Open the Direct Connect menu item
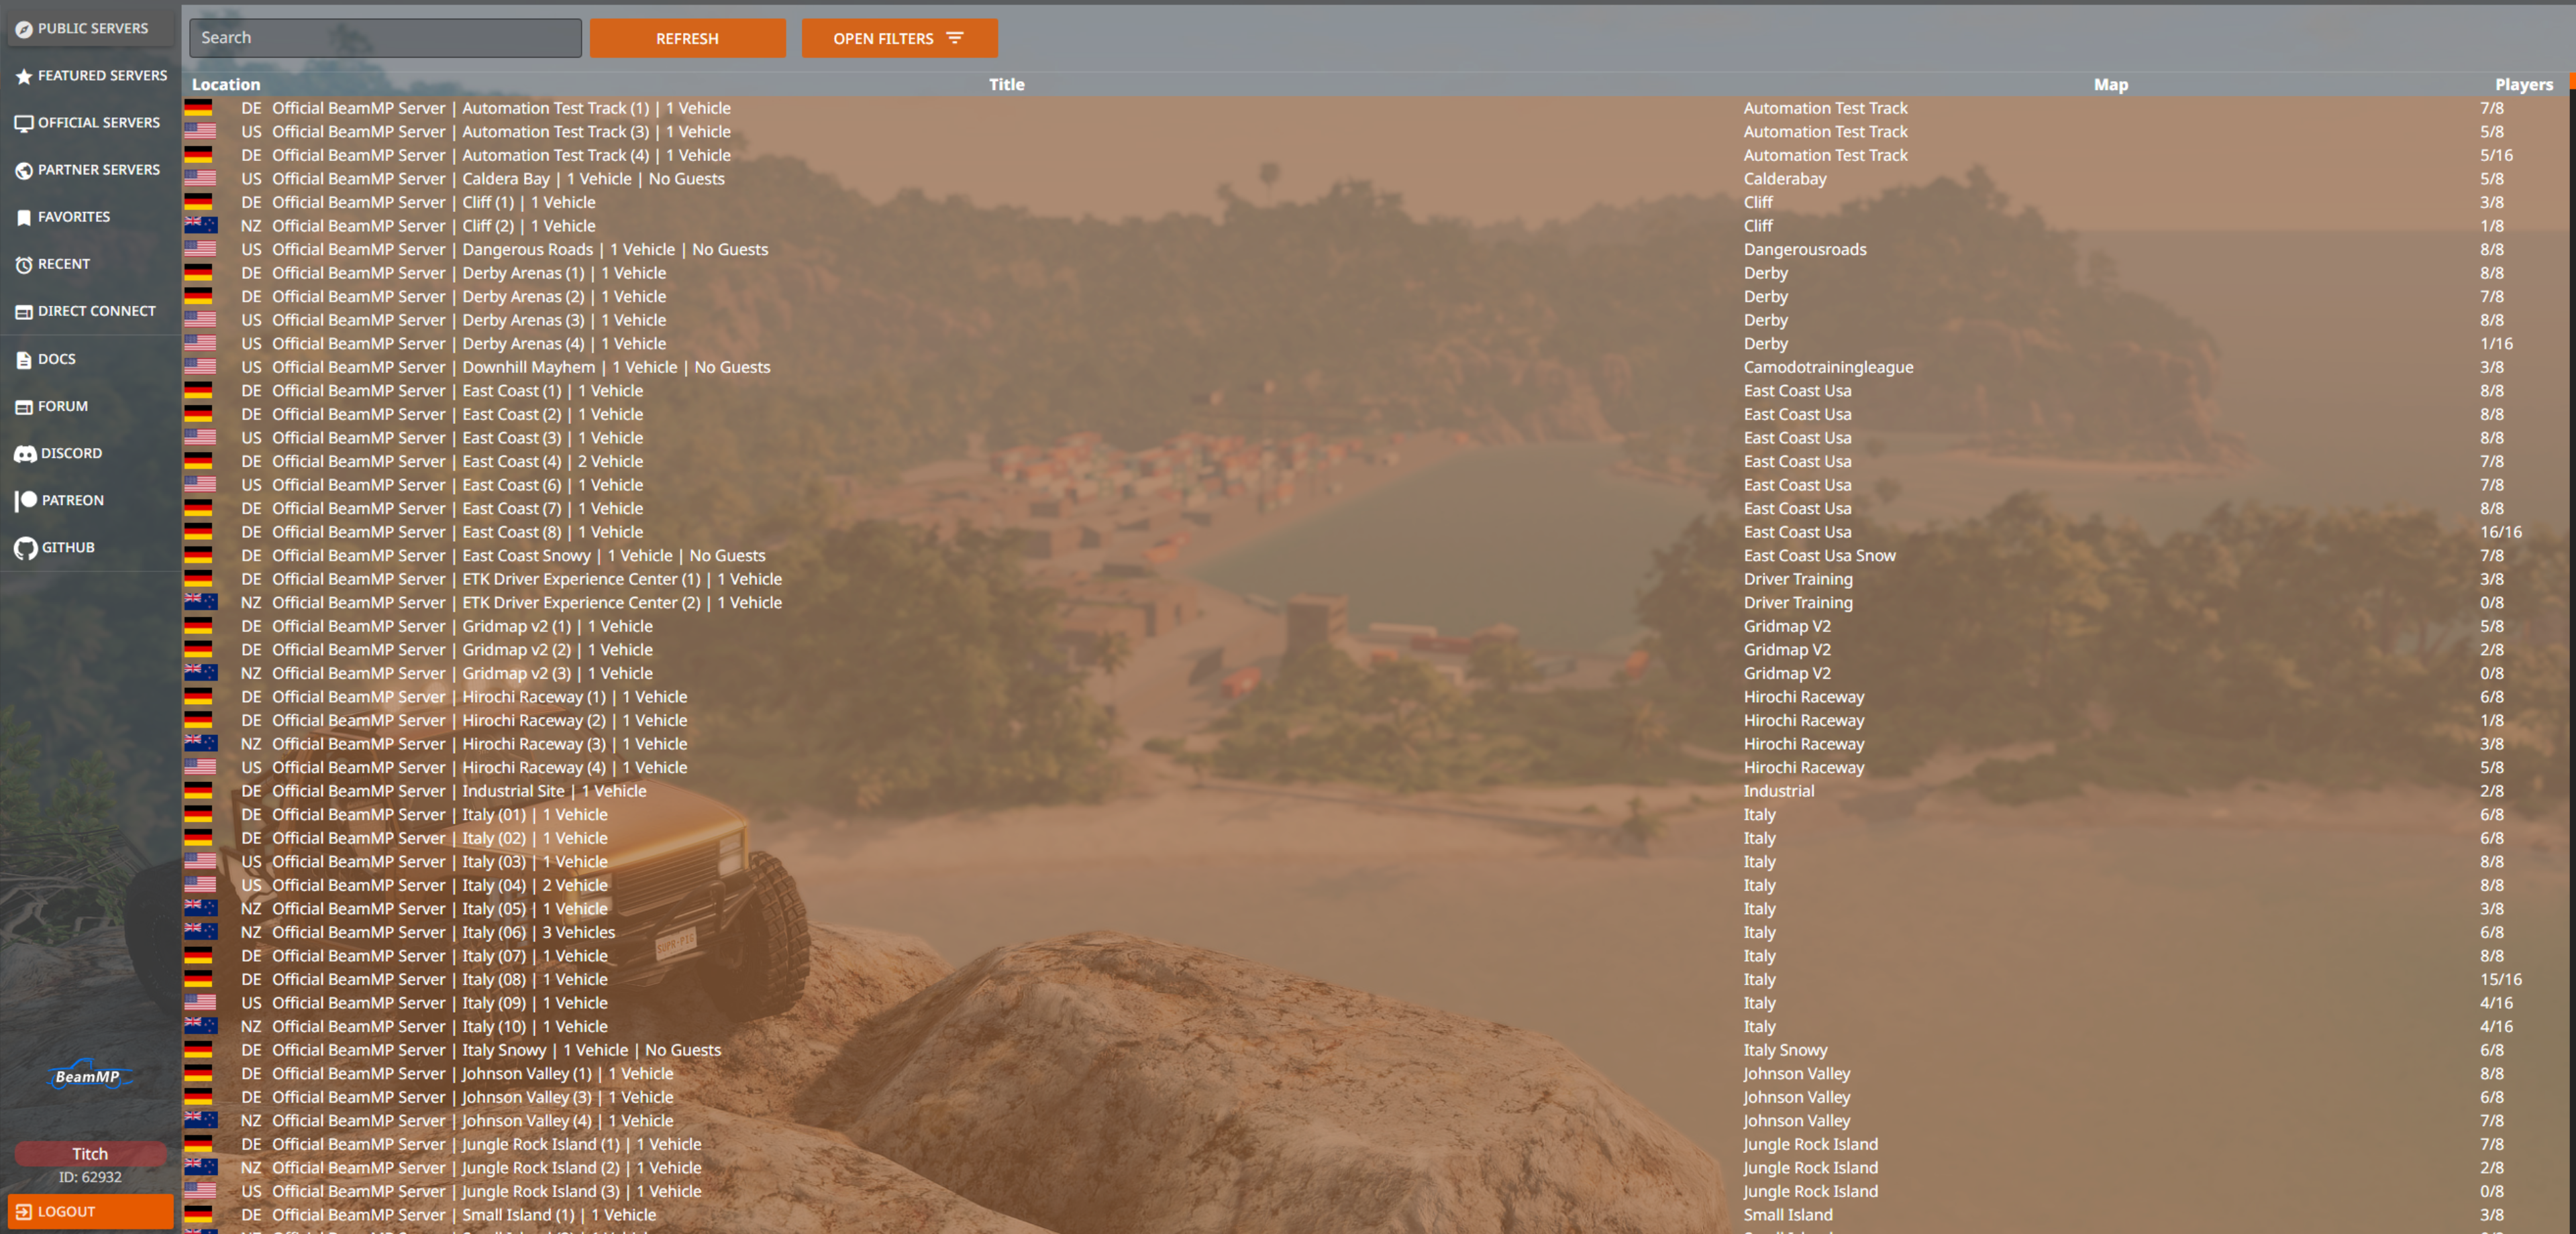 tap(96, 311)
